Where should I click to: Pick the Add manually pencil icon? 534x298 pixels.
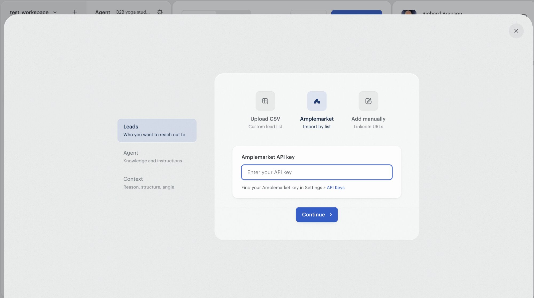coord(368,101)
